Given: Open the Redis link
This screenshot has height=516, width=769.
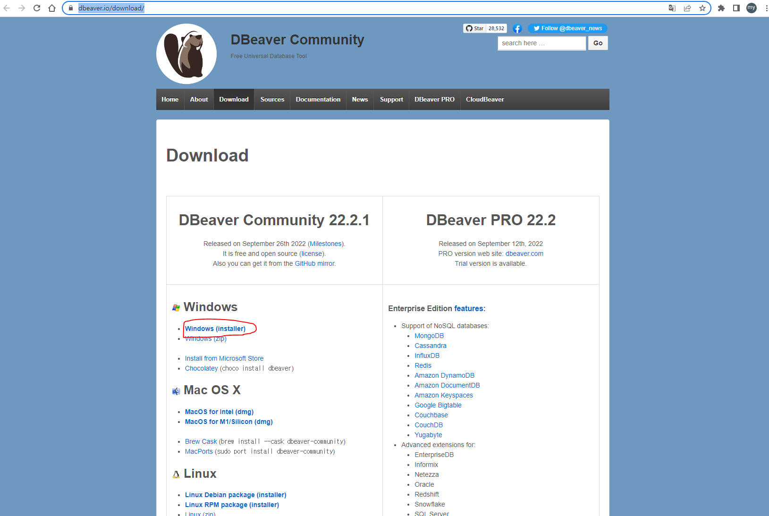Looking at the screenshot, I should point(423,365).
